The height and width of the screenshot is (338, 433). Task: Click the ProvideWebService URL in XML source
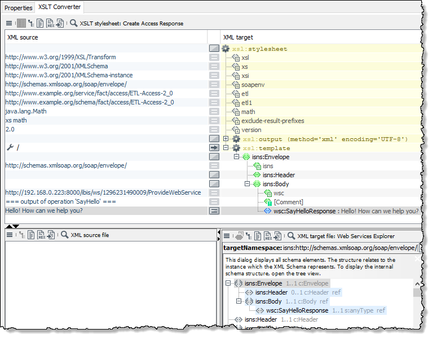point(103,193)
